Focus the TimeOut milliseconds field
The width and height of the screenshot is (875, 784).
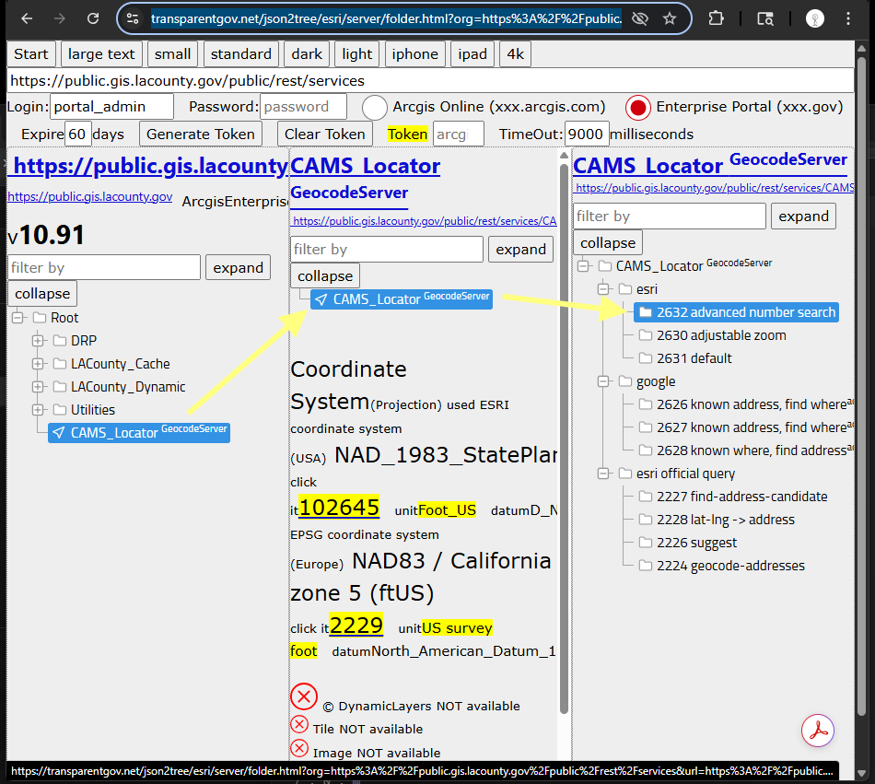tap(587, 135)
